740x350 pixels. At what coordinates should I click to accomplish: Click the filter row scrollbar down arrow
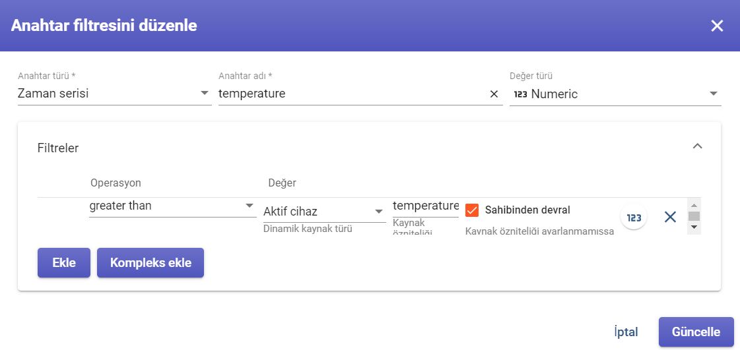[694, 227]
